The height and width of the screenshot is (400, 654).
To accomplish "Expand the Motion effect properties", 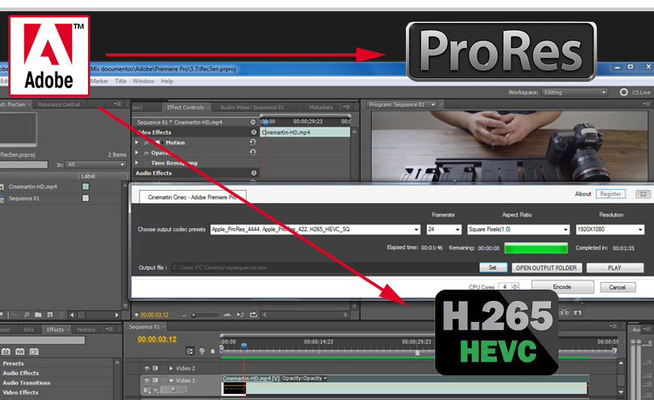I will [137, 143].
